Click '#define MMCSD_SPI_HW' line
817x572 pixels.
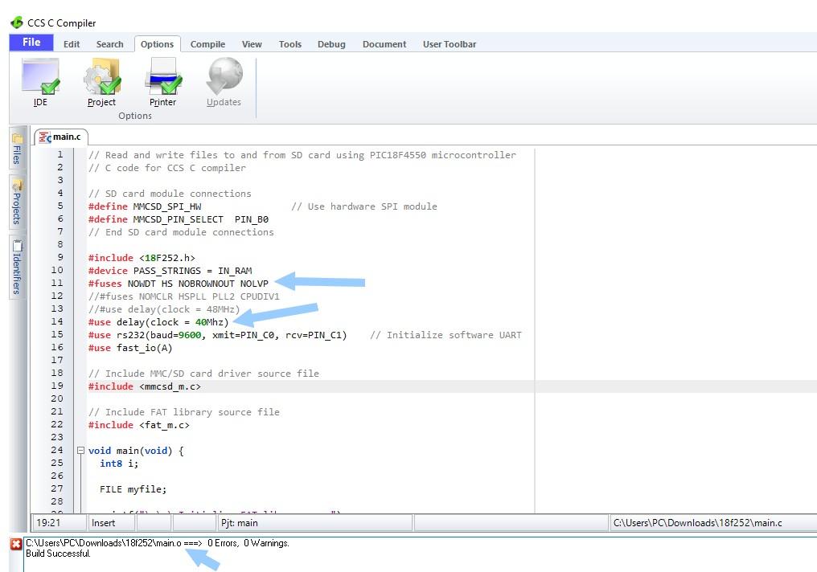(144, 206)
